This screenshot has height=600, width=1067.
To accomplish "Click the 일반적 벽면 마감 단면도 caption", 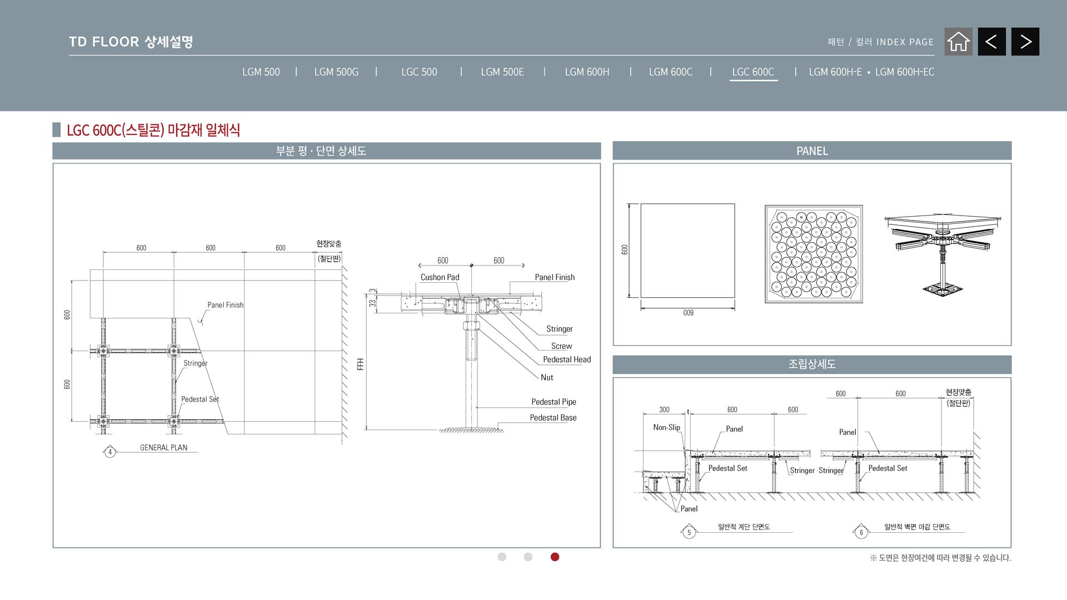I will [x=917, y=527].
